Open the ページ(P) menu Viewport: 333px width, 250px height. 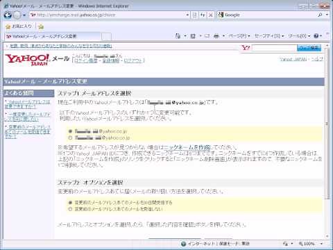point(239,36)
